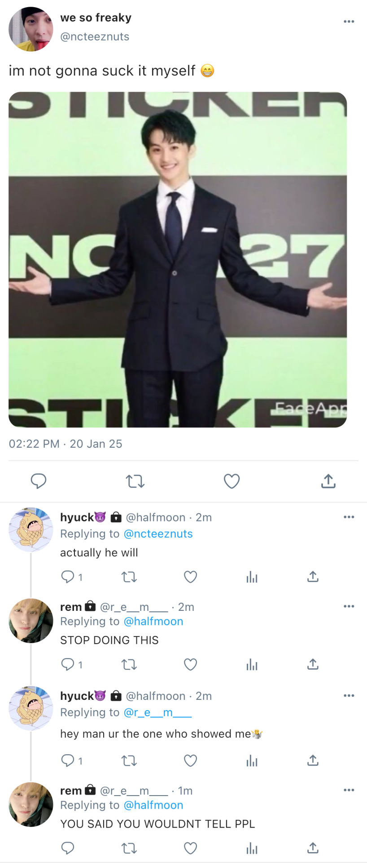Open the attached photo of the man in a suit
367x863 pixels.
[178, 260]
